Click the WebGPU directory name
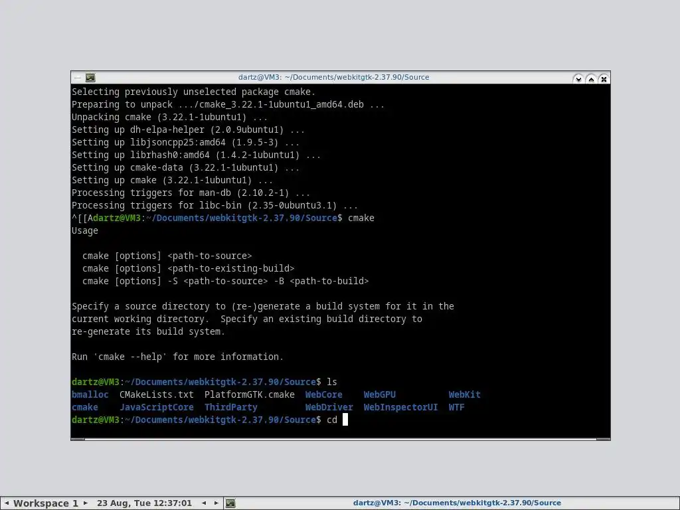 click(x=379, y=394)
